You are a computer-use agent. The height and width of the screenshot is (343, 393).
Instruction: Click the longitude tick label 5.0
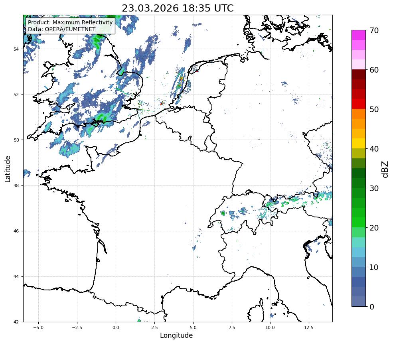193,327
